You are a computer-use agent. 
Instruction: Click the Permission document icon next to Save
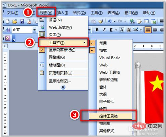pos(29,21)
